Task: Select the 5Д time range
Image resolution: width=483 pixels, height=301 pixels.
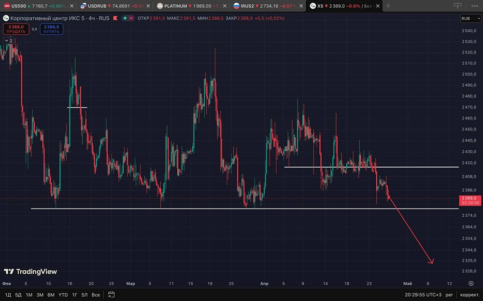Action: pyautogui.click(x=18, y=295)
